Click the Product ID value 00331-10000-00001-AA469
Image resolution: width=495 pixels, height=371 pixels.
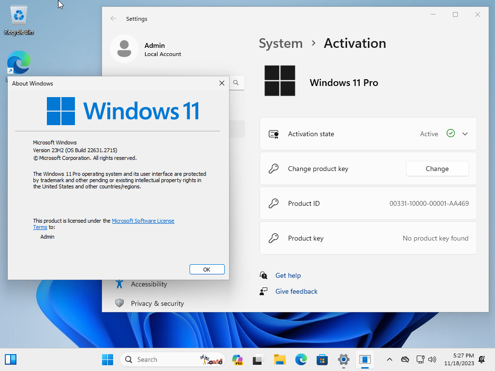pos(429,203)
